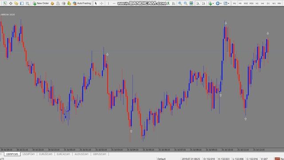Switch to M30 timeframe
The width and height of the screenshot is (284, 160).
tap(252, 4)
